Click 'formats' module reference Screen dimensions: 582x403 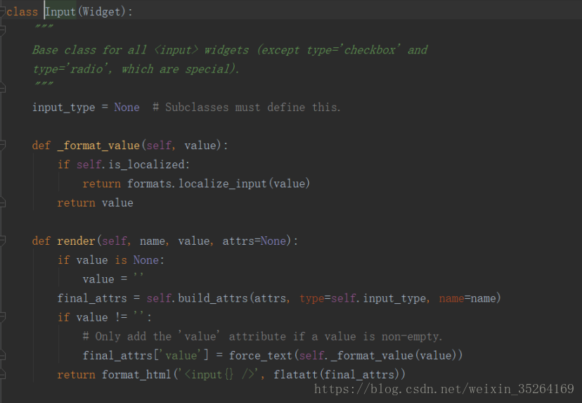tap(149, 184)
